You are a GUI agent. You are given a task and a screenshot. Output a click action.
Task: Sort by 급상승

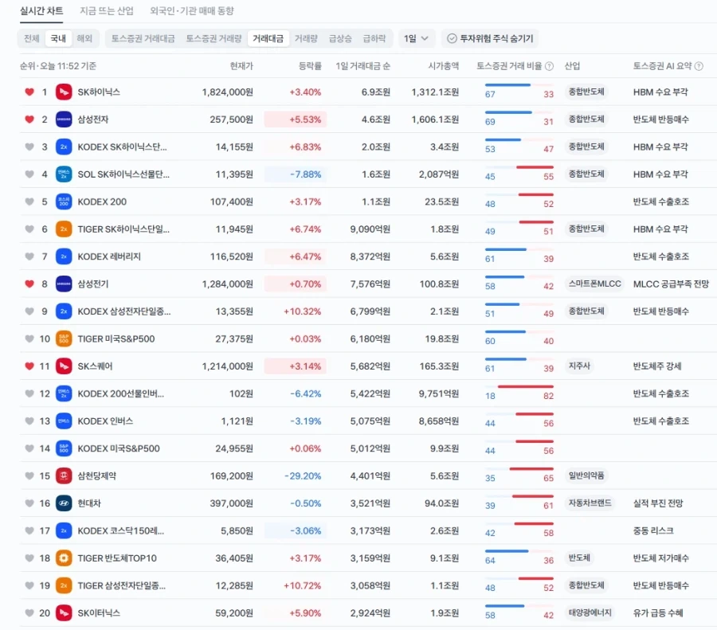(340, 38)
